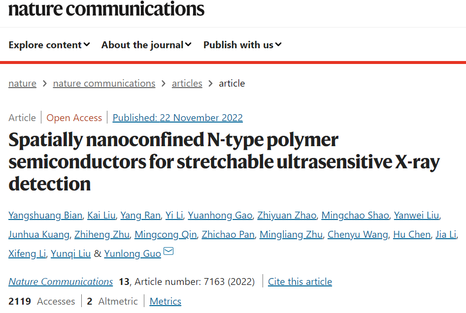Select author Yunqi Liu
Screen dimensions: 466x313
tap(71, 254)
